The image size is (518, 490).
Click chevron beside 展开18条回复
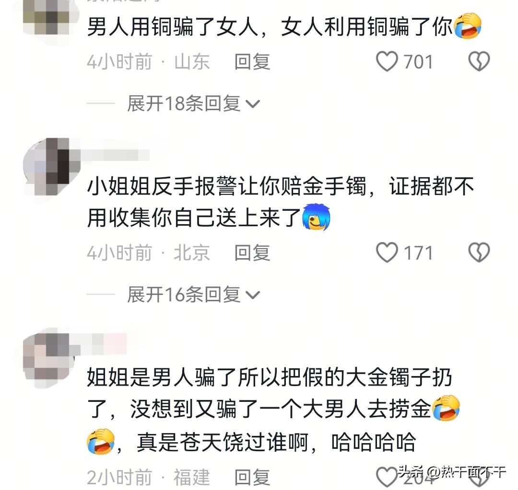(253, 104)
